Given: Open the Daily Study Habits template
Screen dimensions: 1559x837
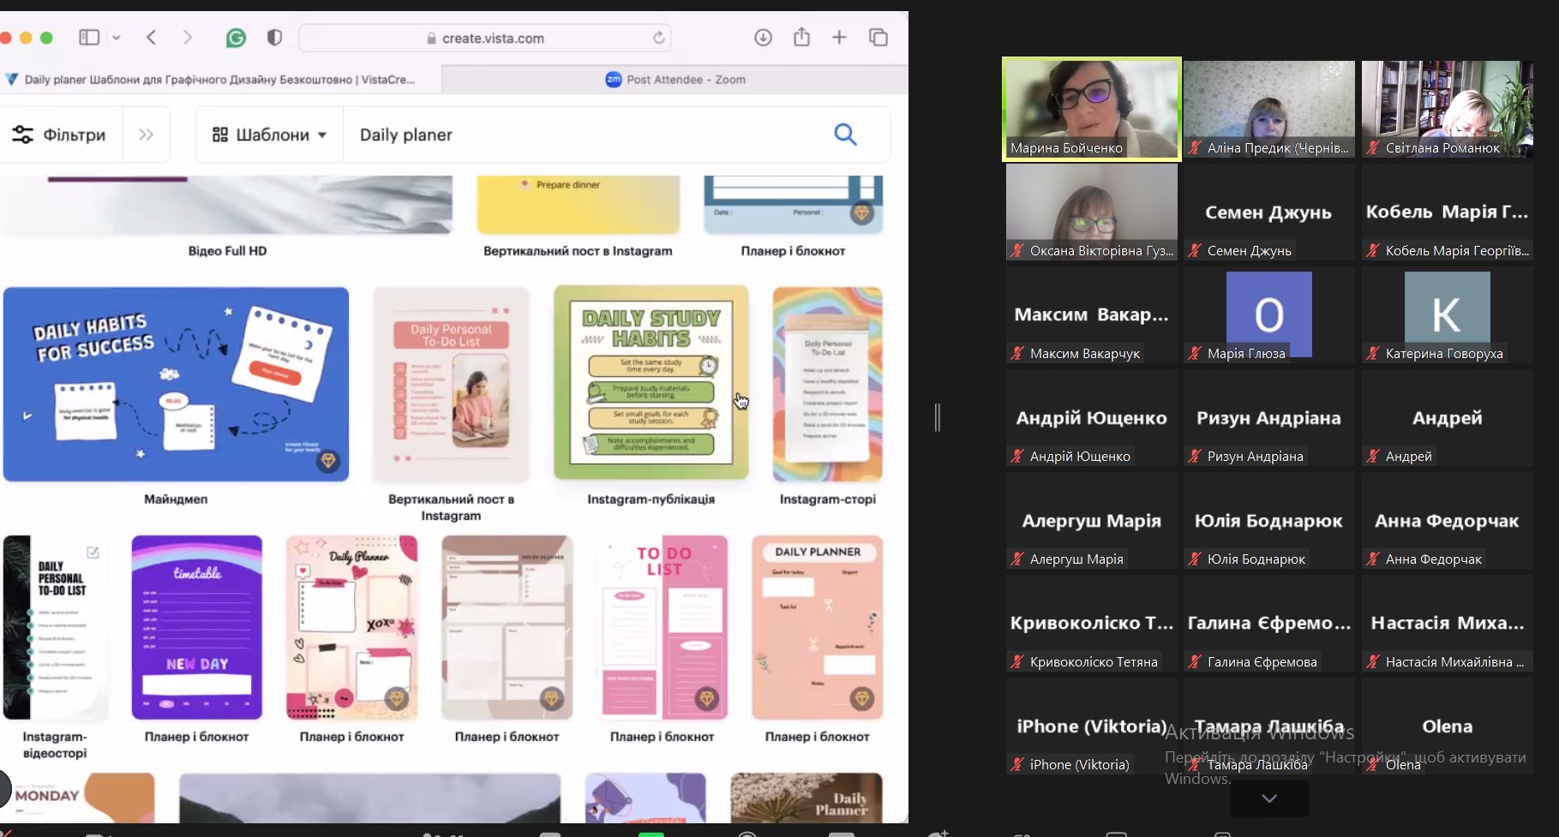Looking at the screenshot, I should click(651, 383).
